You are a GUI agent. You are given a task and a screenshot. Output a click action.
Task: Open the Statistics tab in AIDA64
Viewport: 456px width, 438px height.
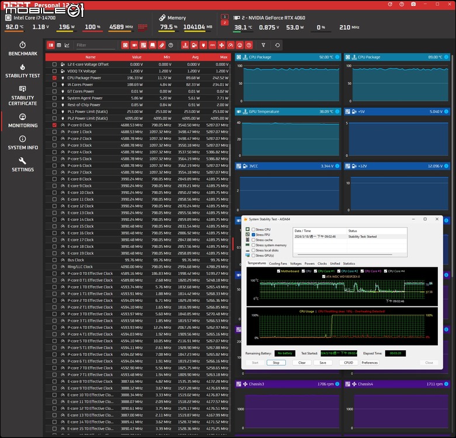tap(348, 264)
